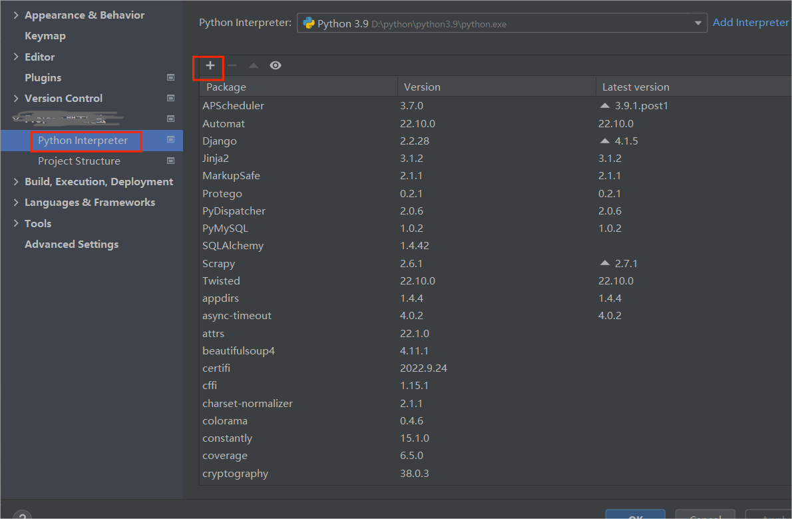Select the Jinja2 package row

pyautogui.click(x=496, y=159)
